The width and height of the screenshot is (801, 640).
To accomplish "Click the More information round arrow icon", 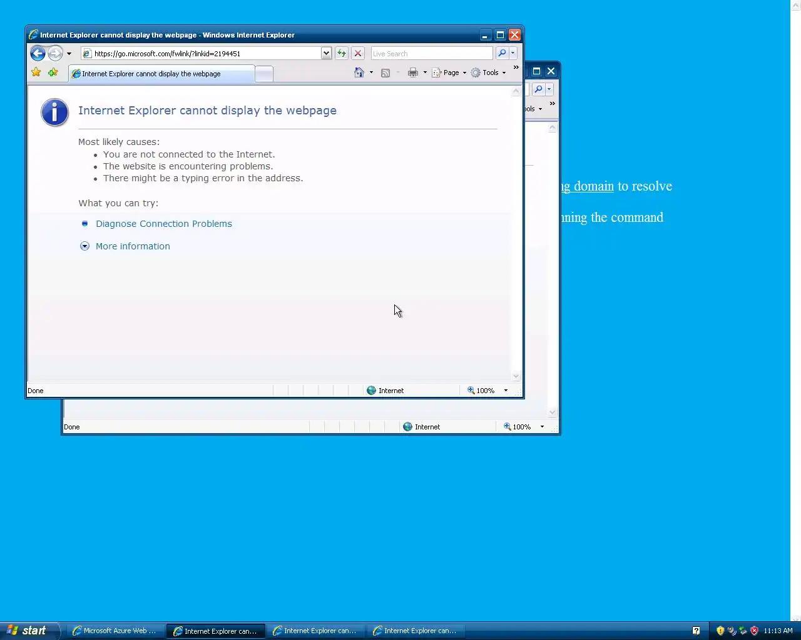I will 84,246.
